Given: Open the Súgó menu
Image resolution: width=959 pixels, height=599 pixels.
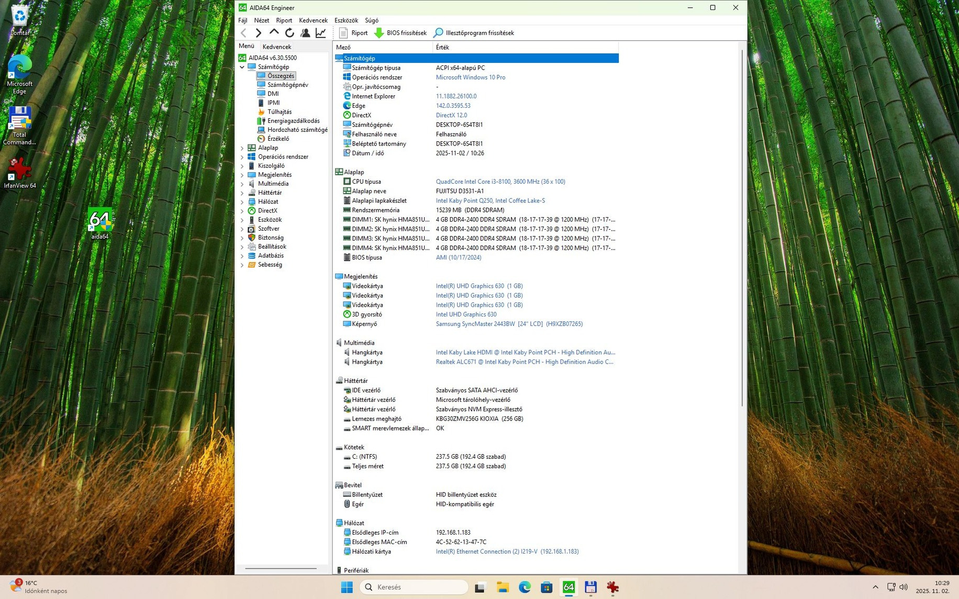Looking at the screenshot, I should 372,20.
